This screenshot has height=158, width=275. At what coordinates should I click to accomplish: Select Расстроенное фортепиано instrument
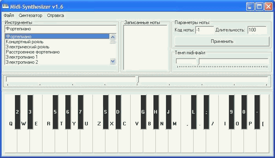pyautogui.click(x=57, y=52)
